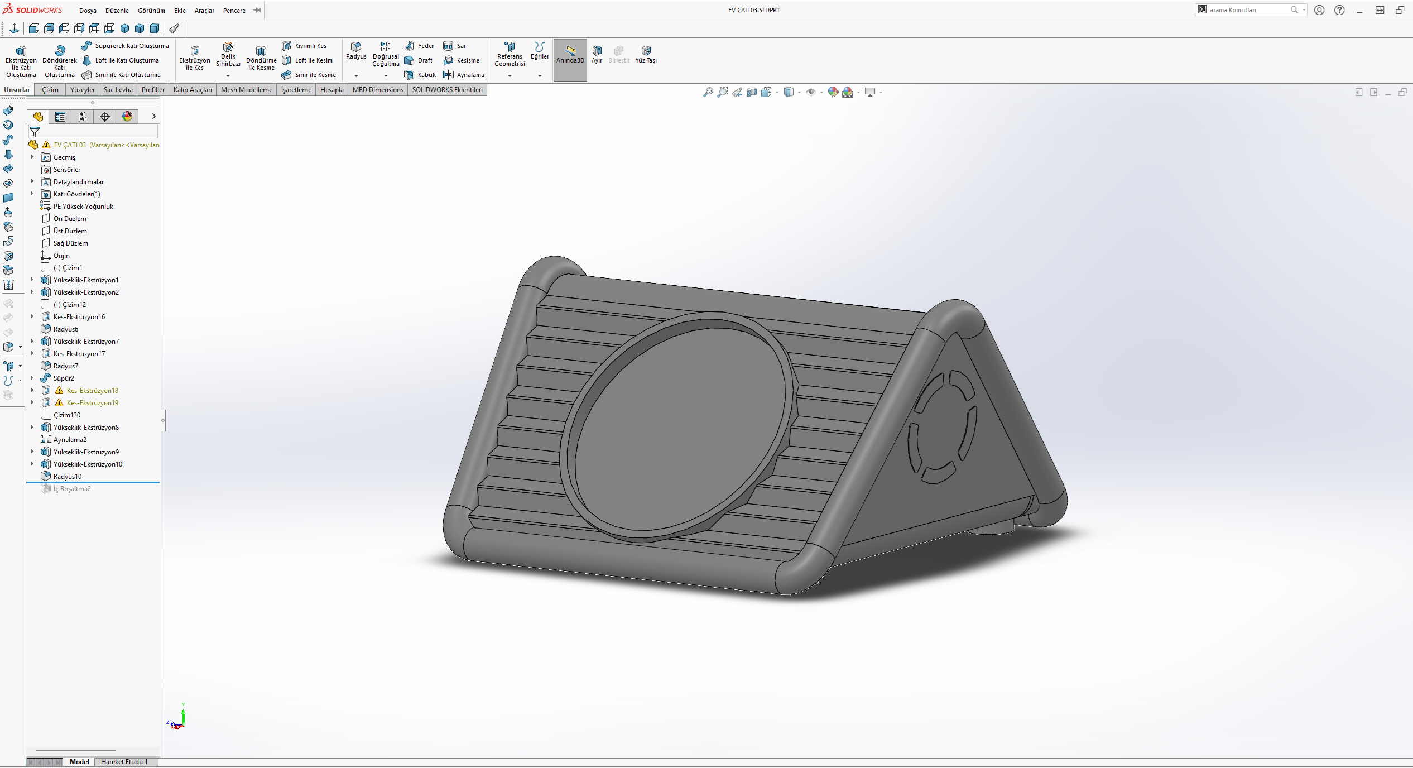Screen dimensions: 1413x768
Task: Open the Eğriler dropdown arrow
Action: 540,76
